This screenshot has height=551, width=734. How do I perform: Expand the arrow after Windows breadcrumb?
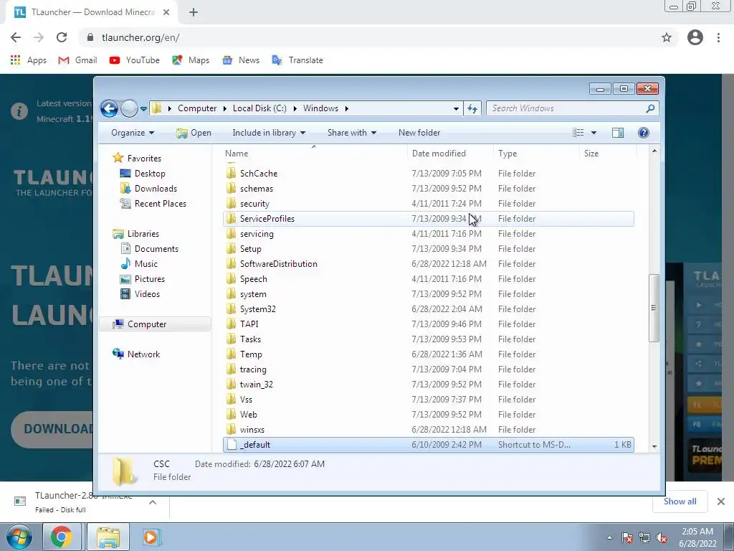[347, 109]
